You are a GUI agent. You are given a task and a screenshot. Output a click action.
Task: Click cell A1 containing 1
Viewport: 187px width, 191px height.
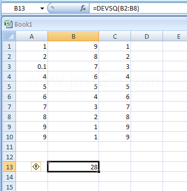pyautogui.click(x=32, y=46)
